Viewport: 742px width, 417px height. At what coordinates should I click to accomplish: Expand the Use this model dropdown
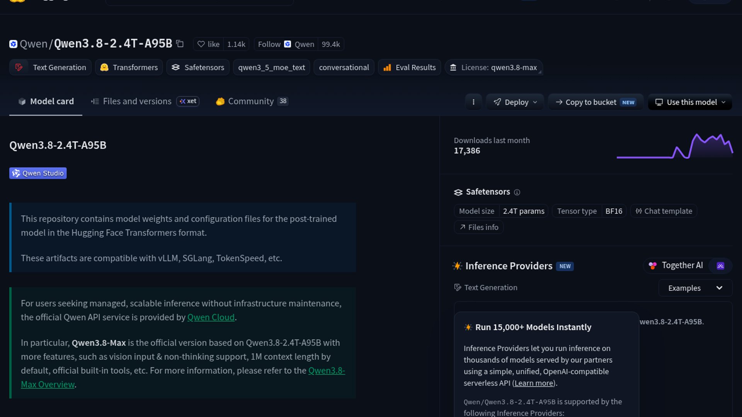[x=690, y=102]
